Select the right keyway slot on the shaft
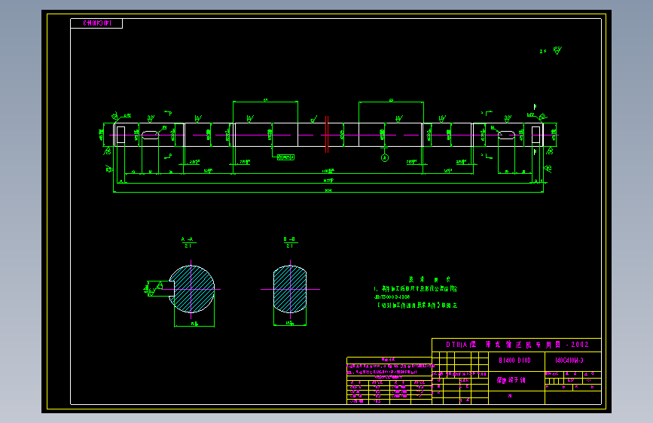 point(506,135)
